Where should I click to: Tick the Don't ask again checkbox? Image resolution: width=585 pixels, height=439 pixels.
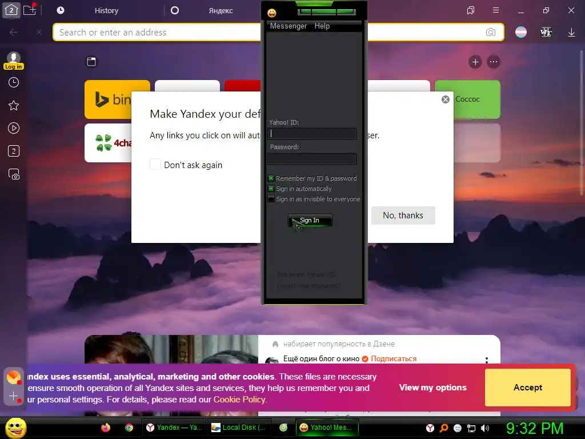pyautogui.click(x=155, y=164)
